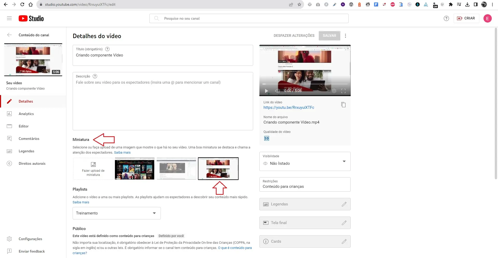The width and height of the screenshot is (498, 258).
Task: Mute the video preview volume icon
Action: (x=277, y=91)
